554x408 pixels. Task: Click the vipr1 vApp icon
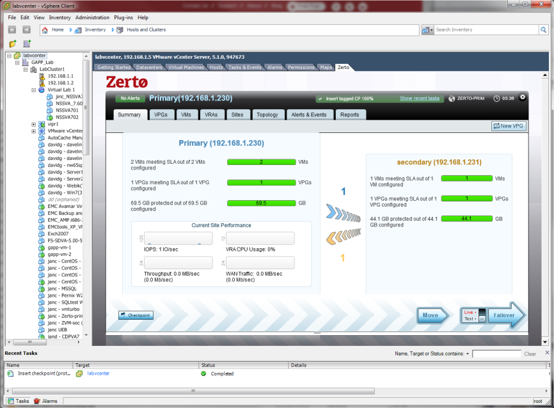tap(42, 124)
